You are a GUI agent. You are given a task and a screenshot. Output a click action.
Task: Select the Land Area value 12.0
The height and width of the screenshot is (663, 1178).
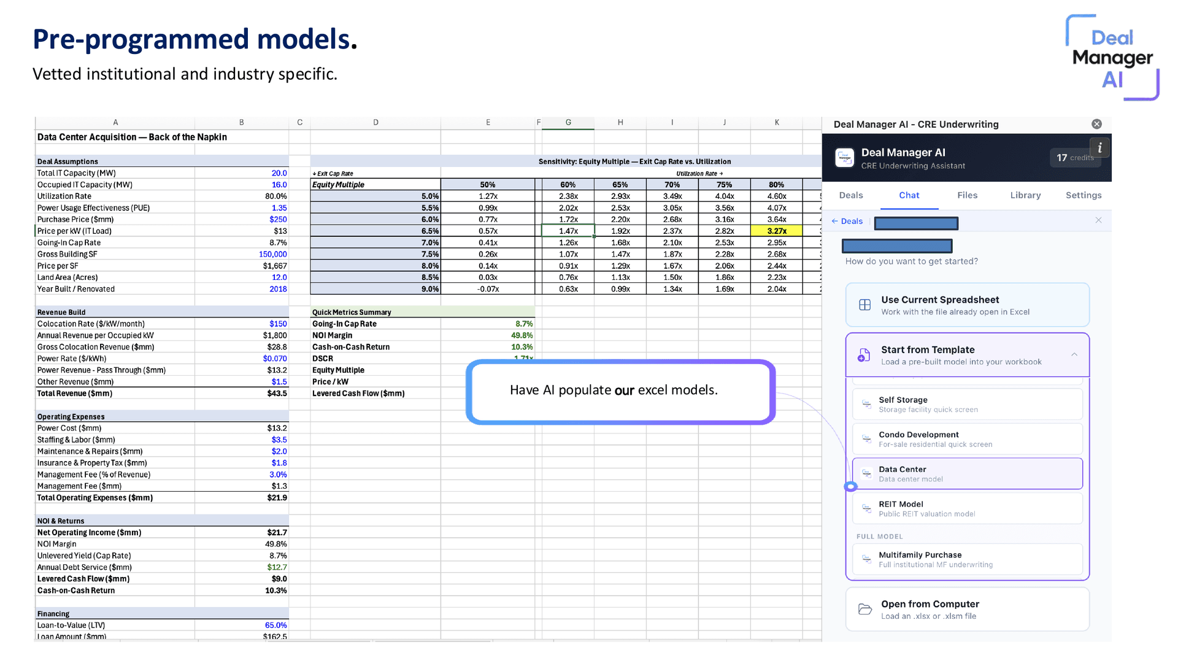(242, 277)
